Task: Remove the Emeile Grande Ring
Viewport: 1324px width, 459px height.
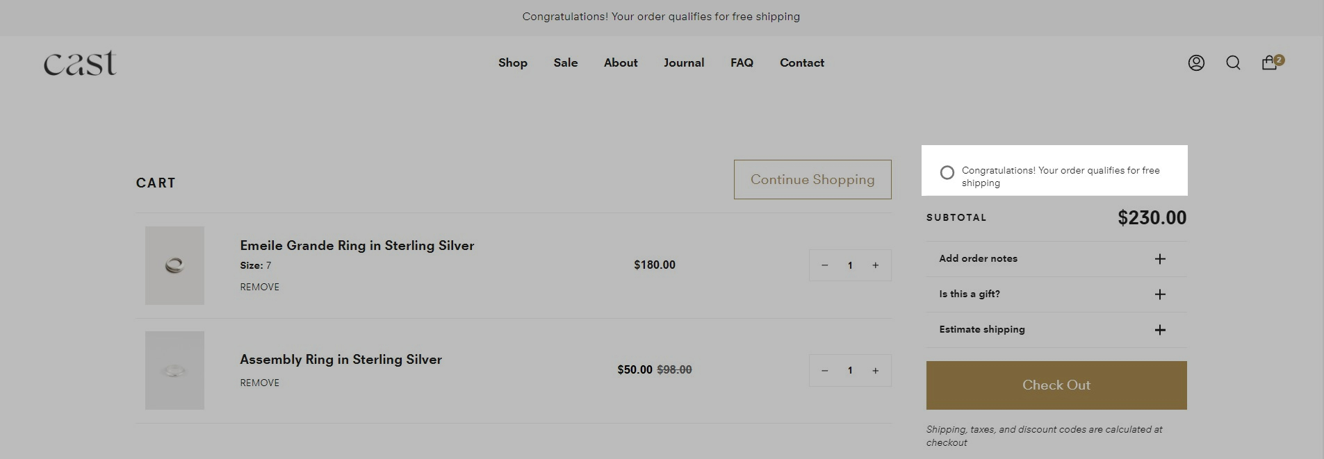Action: click(259, 287)
